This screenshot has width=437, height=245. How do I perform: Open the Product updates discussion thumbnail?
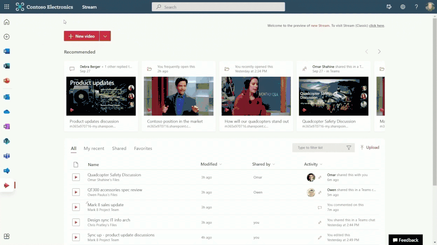(x=101, y=96)
